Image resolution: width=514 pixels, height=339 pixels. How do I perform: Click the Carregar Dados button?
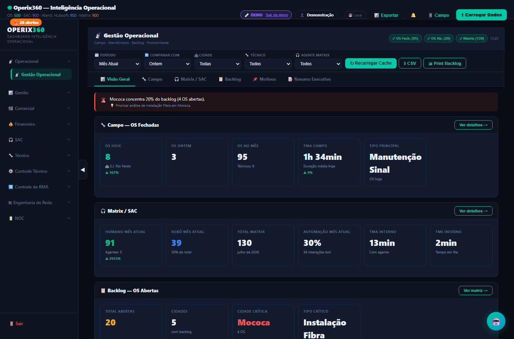pos(482,15)
